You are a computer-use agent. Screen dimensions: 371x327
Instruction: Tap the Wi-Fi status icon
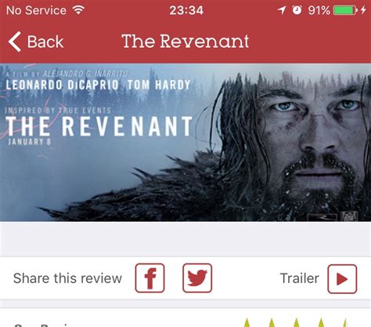coord(78,10)
